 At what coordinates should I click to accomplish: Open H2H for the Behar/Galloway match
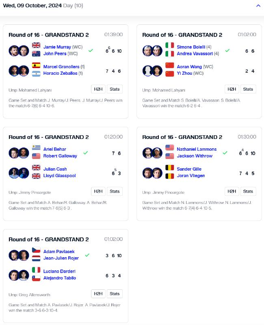(98, 191)
